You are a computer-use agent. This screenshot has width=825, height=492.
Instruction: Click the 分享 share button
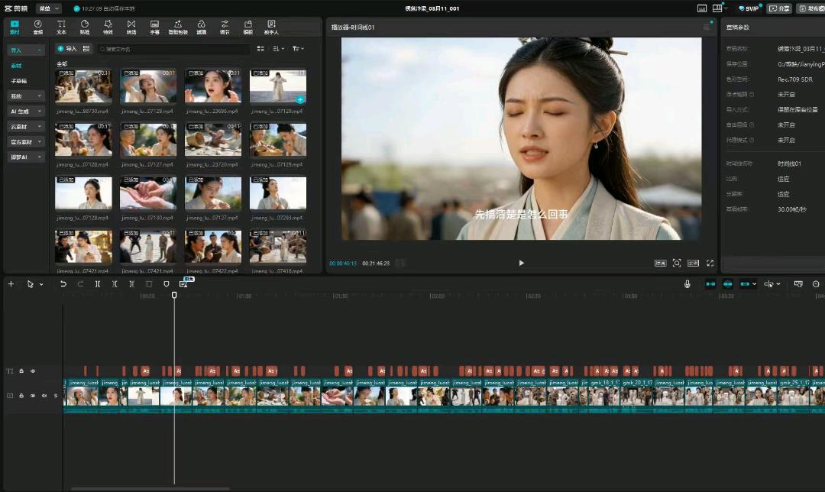[779, 8]
